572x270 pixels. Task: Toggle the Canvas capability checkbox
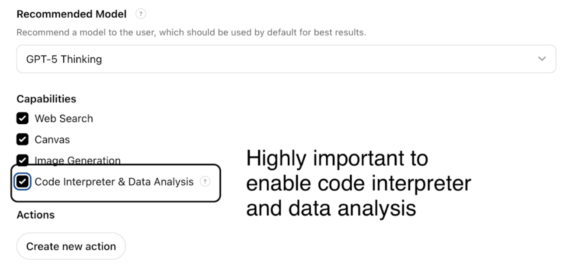22,139
